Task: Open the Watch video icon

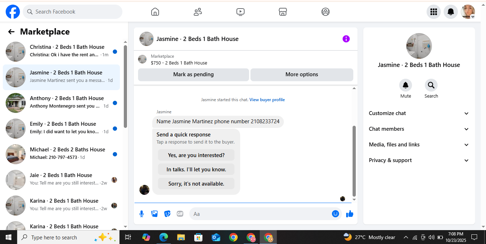Action: (x=241, y=12)
